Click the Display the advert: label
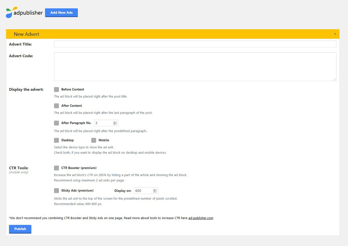 pos(26,89)
